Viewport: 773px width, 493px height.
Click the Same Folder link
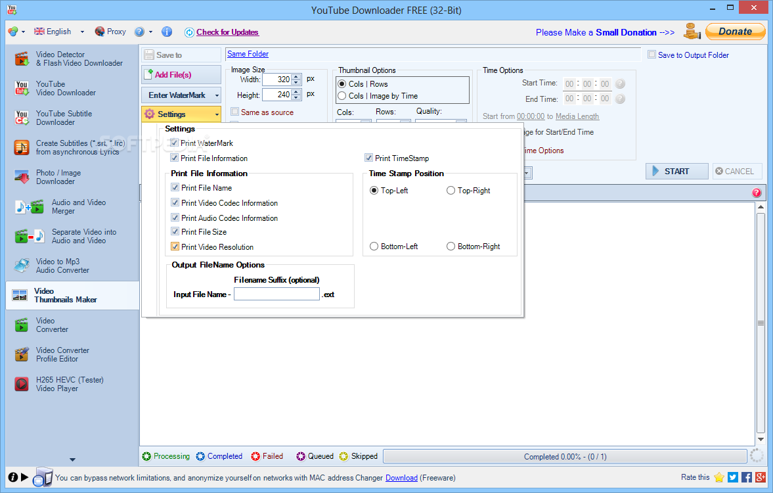[x=248, y=54]
